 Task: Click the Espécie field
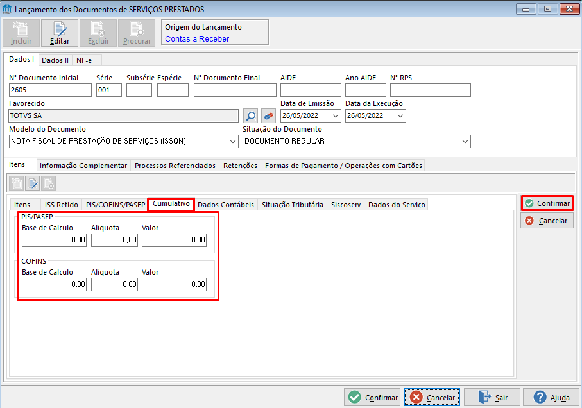point(173,90)
